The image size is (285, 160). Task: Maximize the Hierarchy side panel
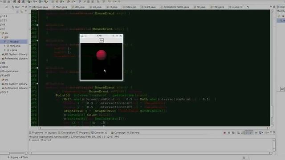[26, 7]
